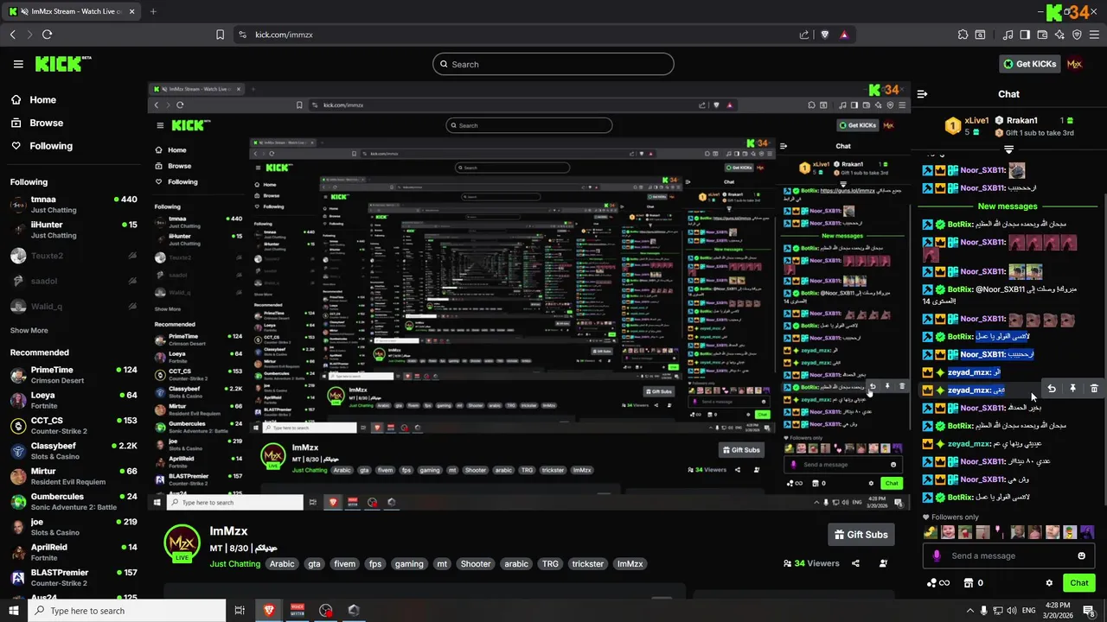
Task: Click the purple microphone icon in chat box
Action: (x=936, y=555)
